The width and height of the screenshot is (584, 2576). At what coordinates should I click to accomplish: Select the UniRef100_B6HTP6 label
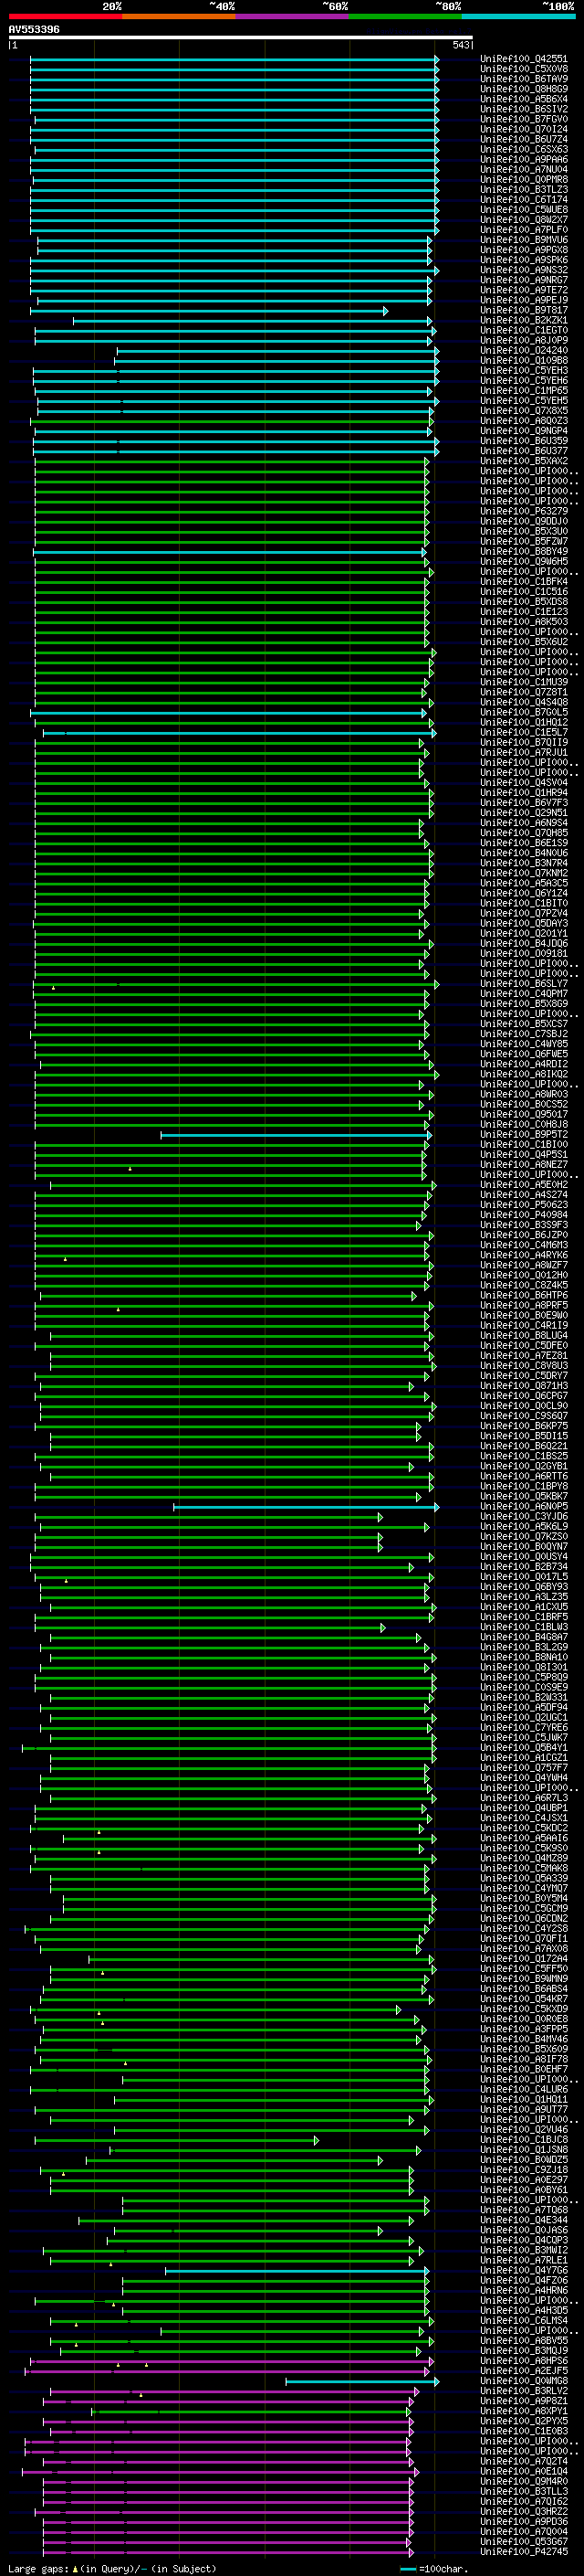click(523, 1296)
